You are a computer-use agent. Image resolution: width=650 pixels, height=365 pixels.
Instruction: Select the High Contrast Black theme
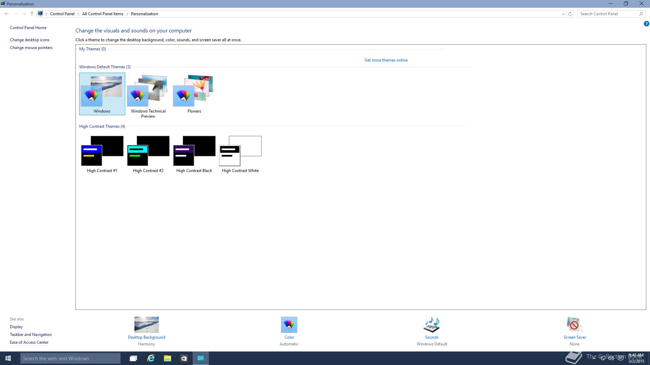[x=194, y=154]
